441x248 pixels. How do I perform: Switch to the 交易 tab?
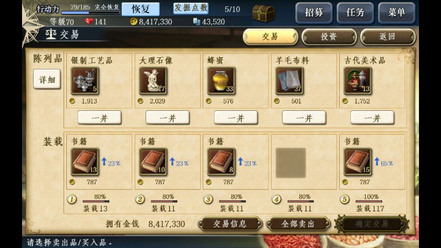point(270,37)
